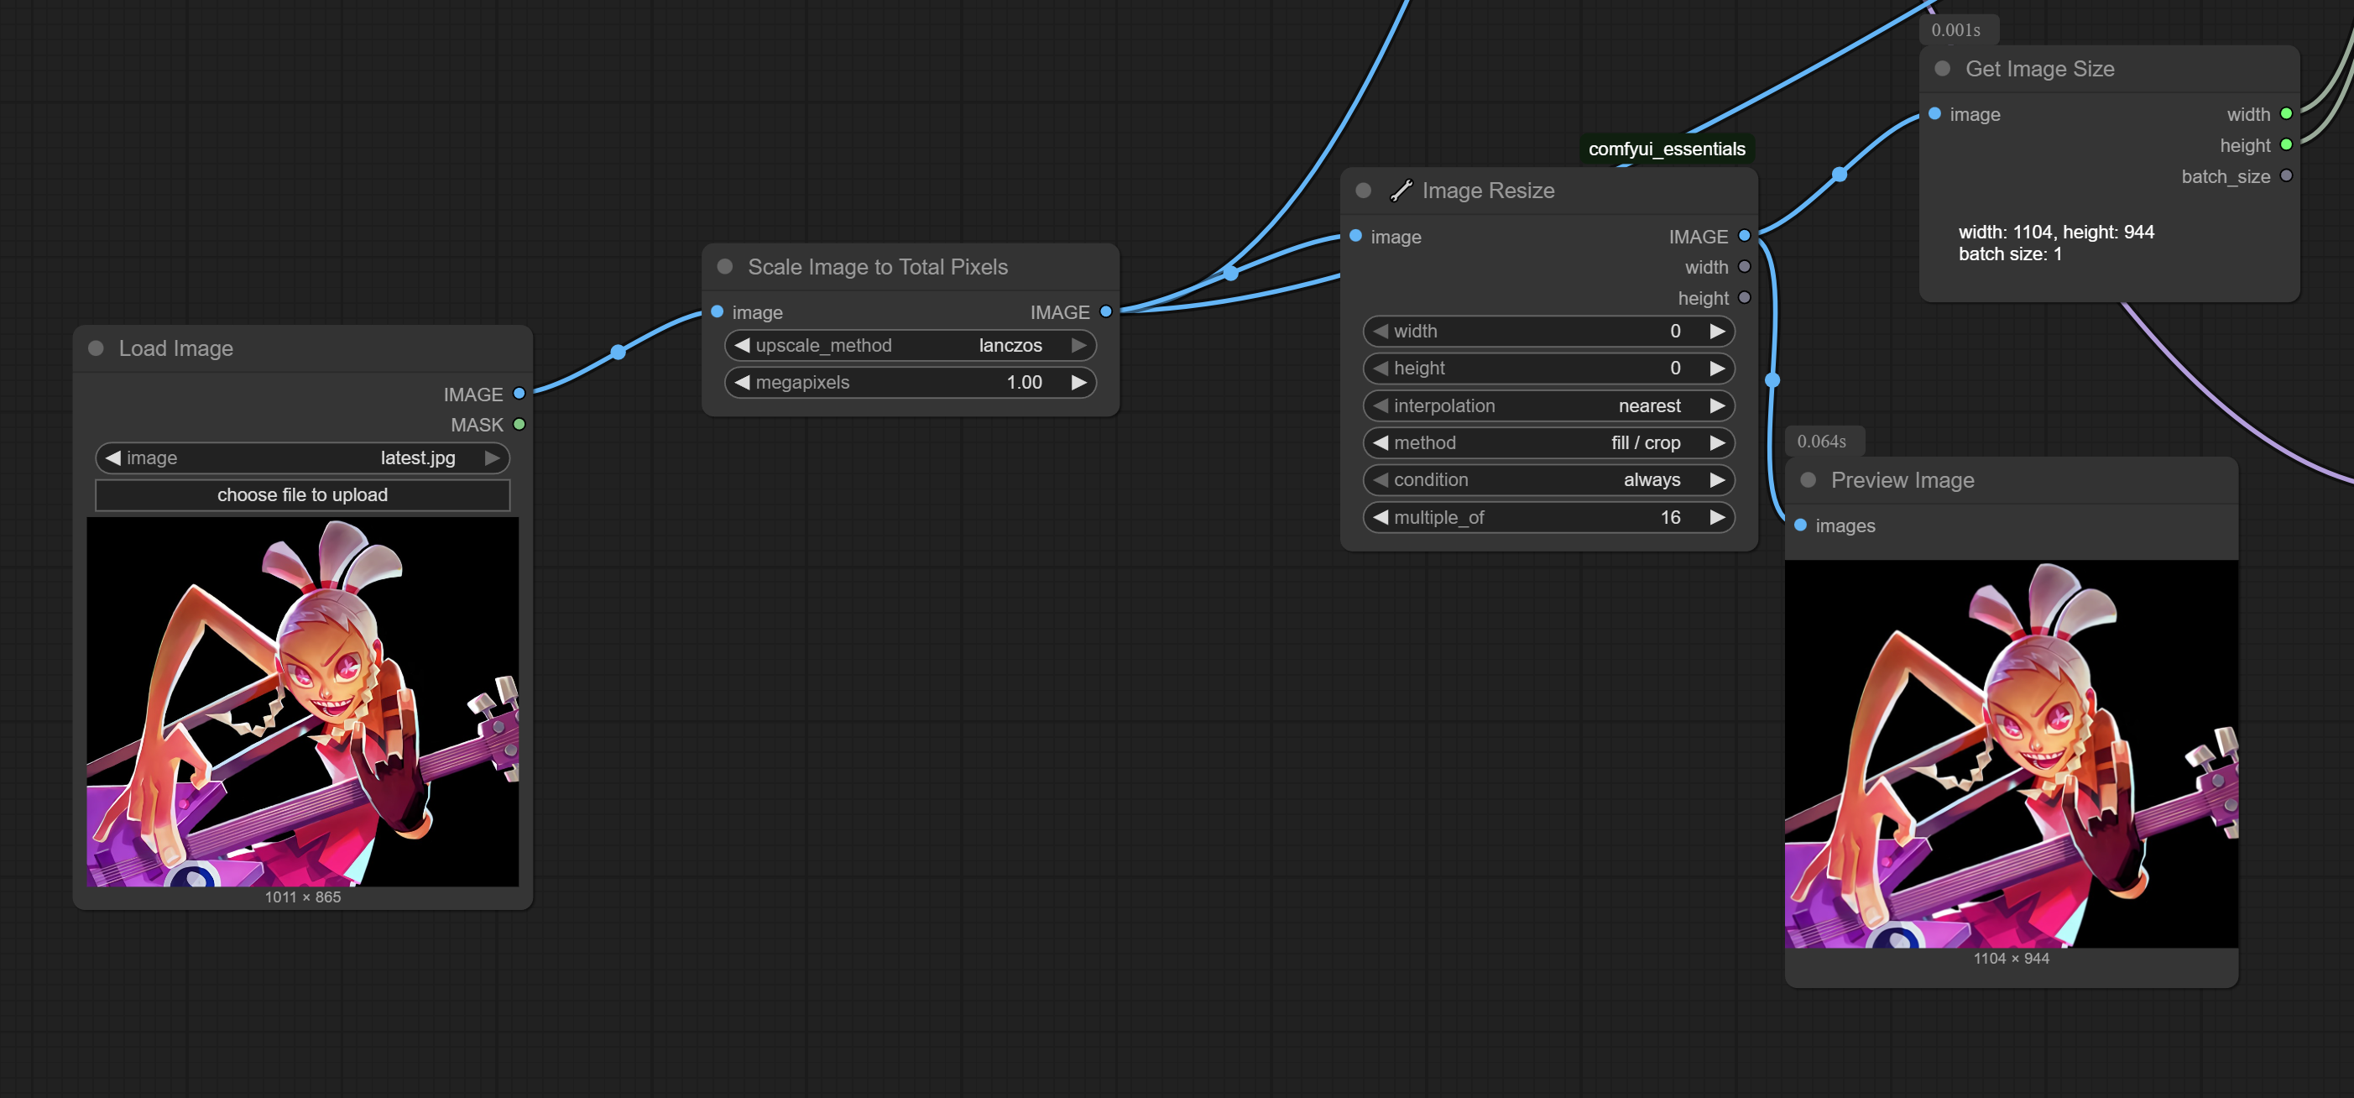The image size is (2354, 1098).
Task: Click the images input socket of Preview Image
Action: pos(1800,525)
